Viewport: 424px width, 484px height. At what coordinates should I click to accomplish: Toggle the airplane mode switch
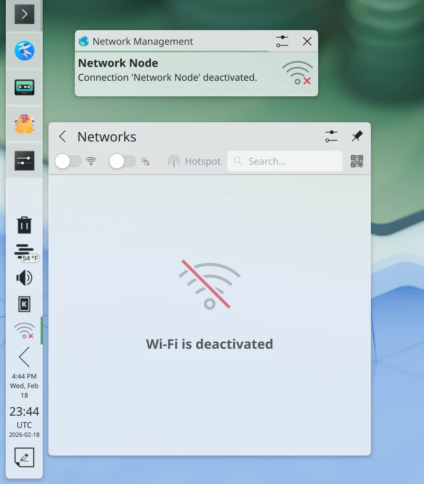(x=122, y=161)
